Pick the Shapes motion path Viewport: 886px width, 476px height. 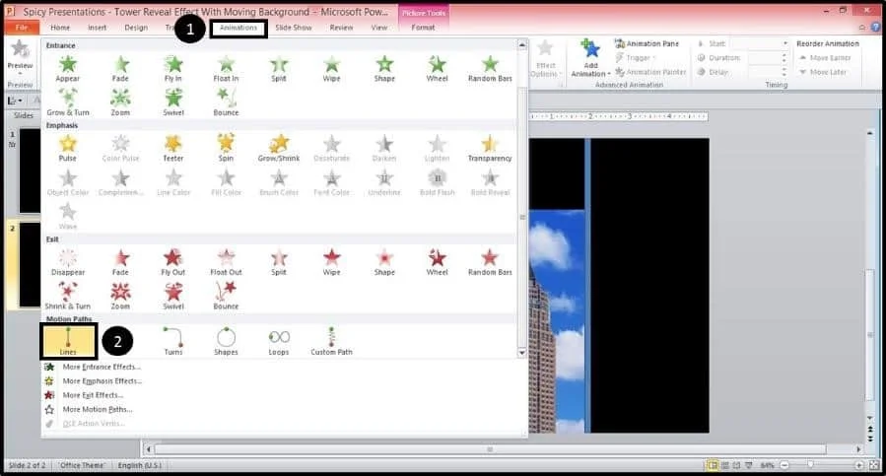[x=226, y=341]
